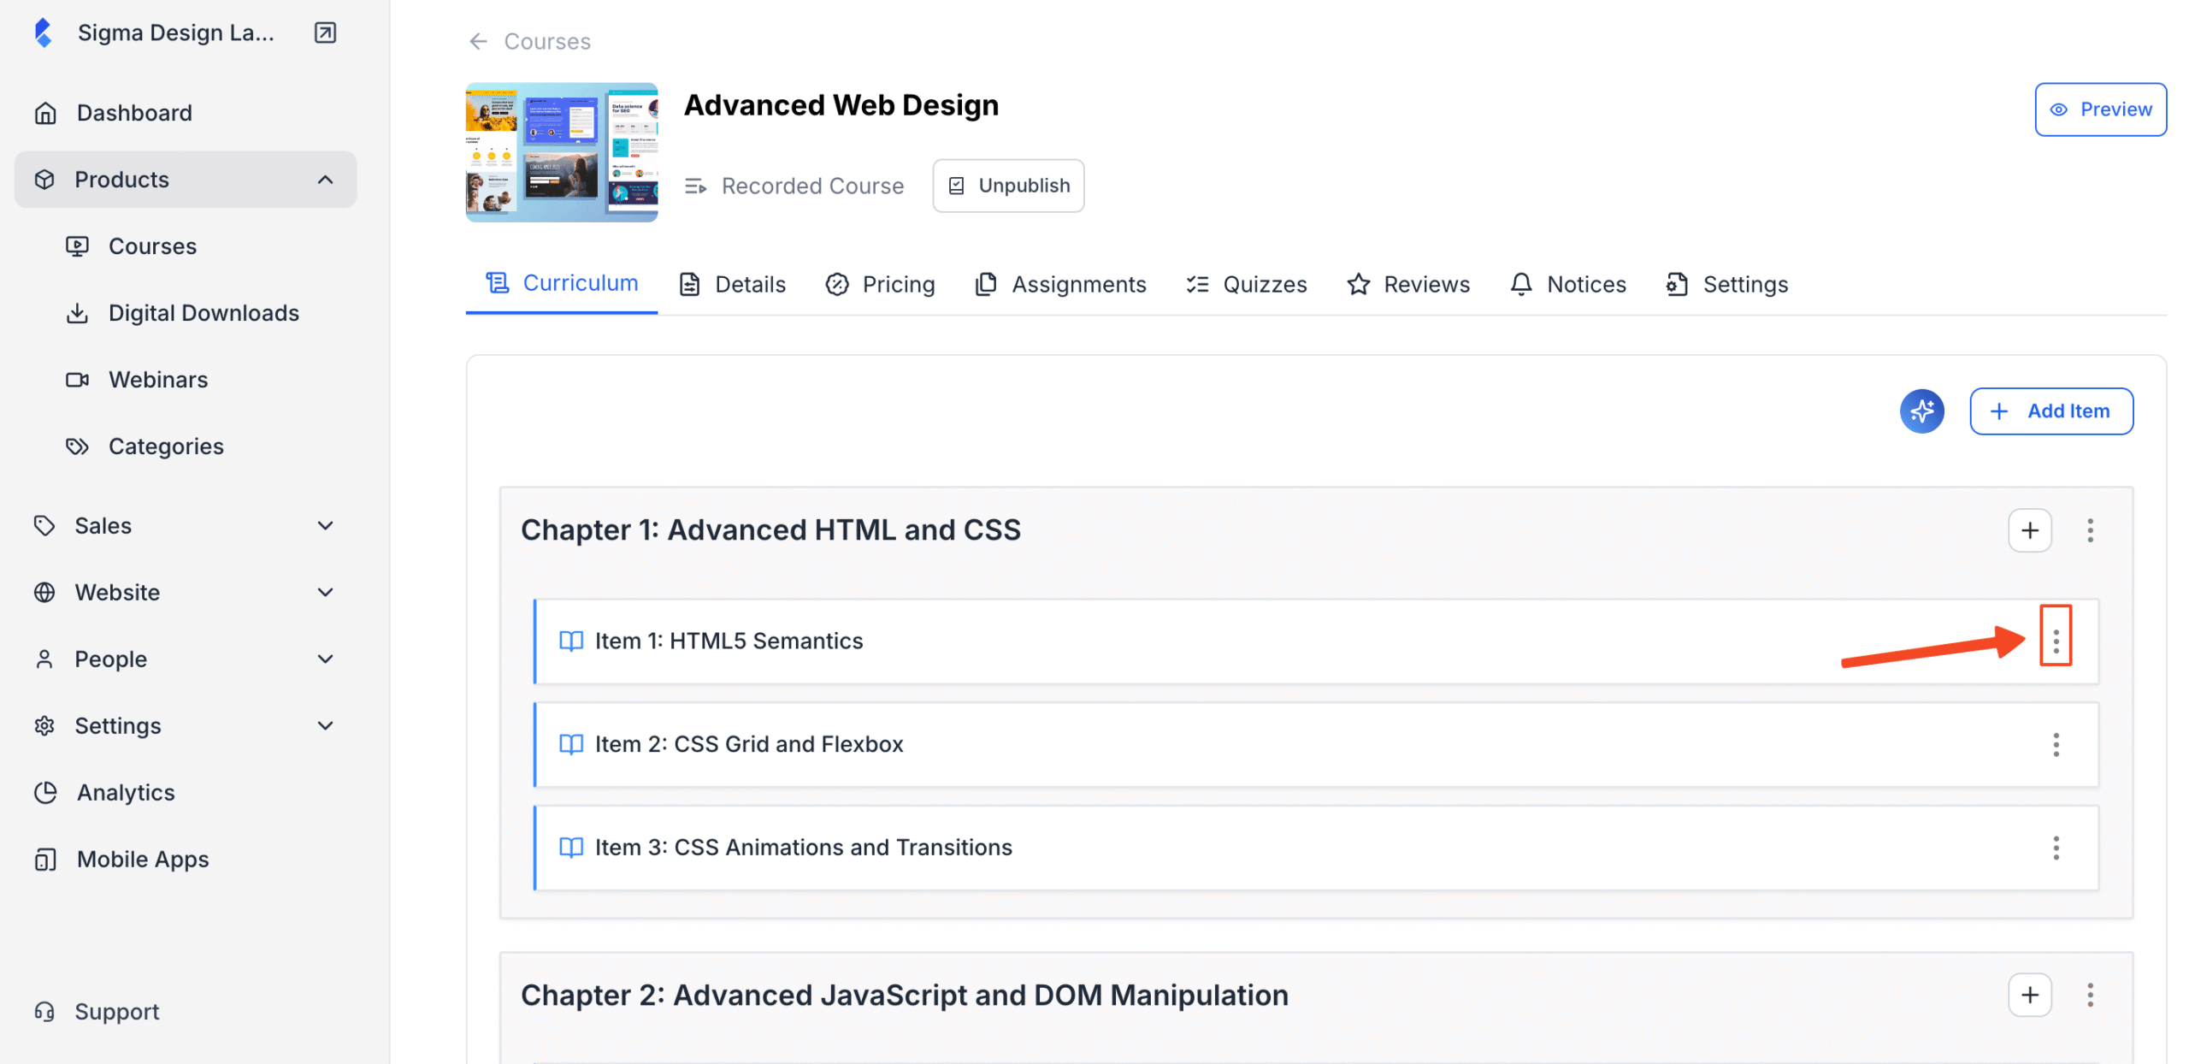Click the book icon for Item 2
This screenshot has width=2189, height=1064.
[x=570, y=744]
